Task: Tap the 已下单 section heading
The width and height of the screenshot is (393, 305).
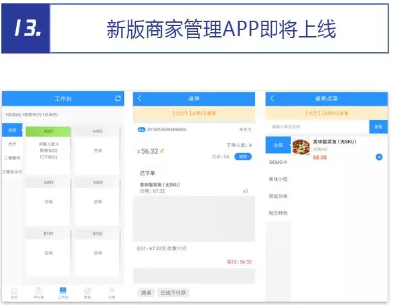Action: (x=147, y=173)
